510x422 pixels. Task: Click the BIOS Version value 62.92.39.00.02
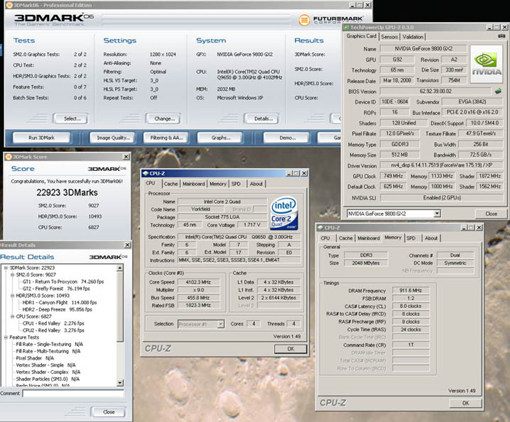click(x=435, y=91)
